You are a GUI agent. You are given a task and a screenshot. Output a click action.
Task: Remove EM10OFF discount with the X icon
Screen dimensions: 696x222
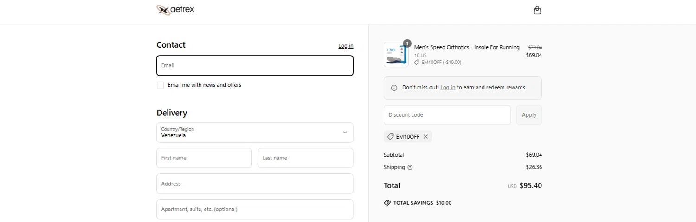coord(425,137)
